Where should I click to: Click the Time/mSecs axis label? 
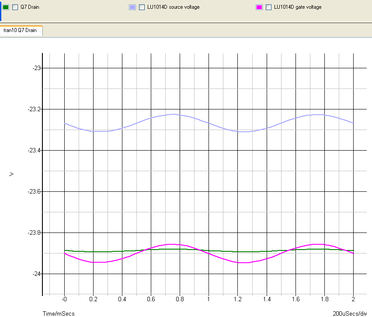[x=59, y=313]
